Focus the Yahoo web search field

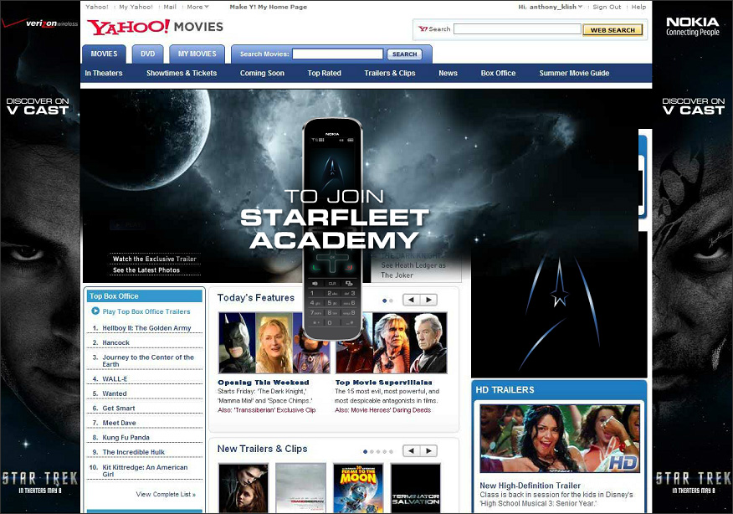coord(517,29)
